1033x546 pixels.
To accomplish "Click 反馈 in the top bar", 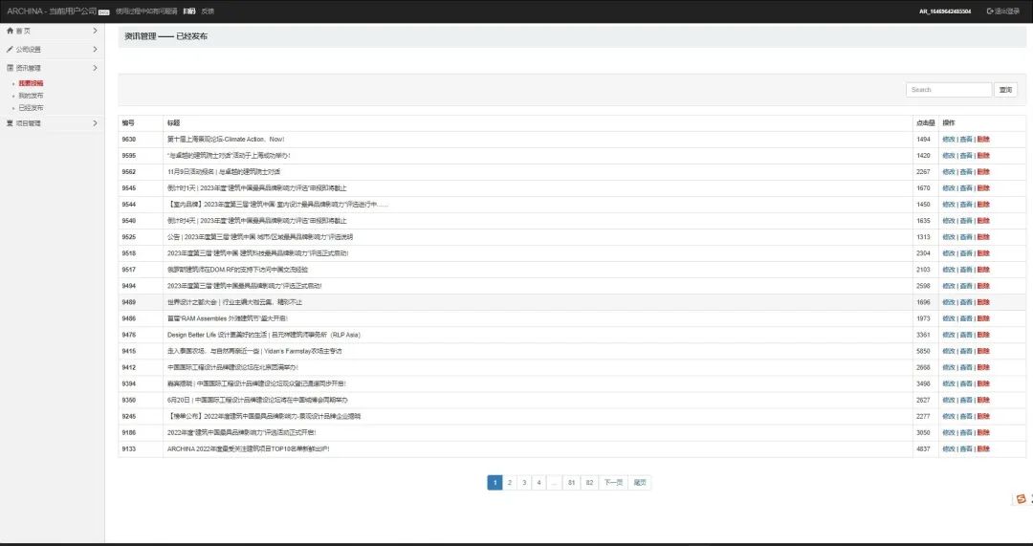I will [208, 11].
